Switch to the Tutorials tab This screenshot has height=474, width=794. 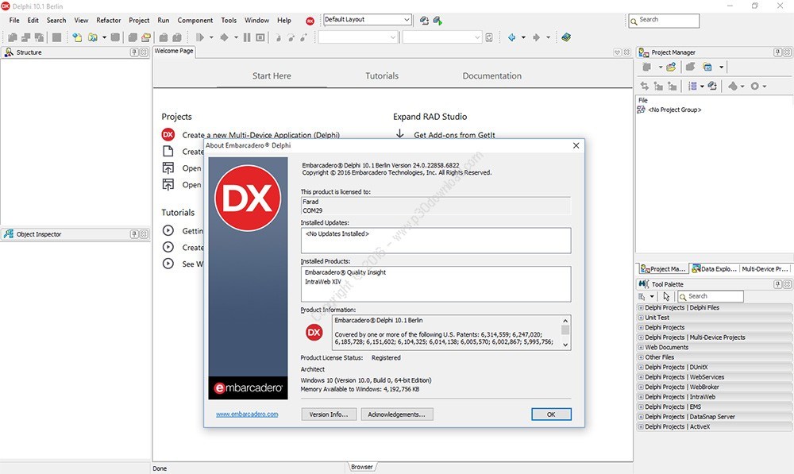click(382, 76)
